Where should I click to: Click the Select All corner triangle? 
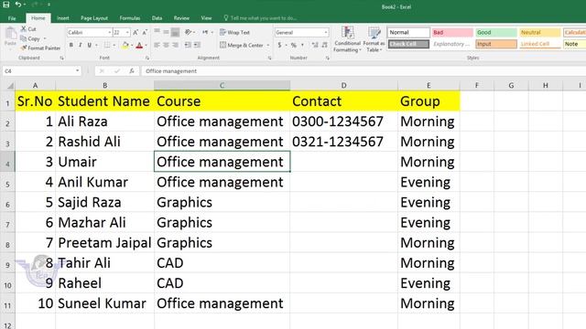click(x=10, y=86)
